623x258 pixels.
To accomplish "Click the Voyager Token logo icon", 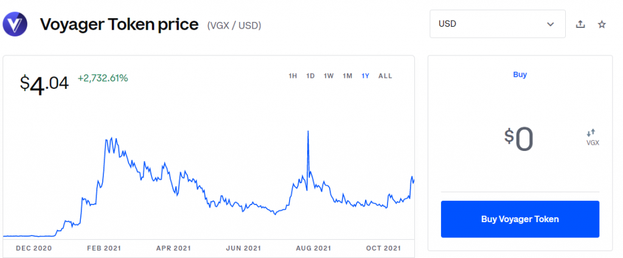I will click(15, 24).
